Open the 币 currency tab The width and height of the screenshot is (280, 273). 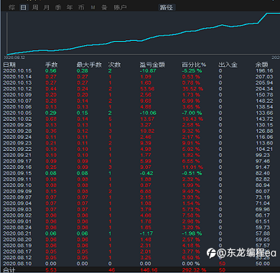[x=81, y=8]
